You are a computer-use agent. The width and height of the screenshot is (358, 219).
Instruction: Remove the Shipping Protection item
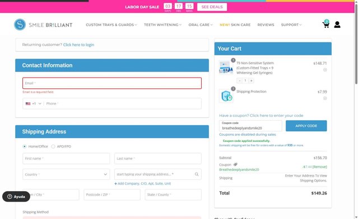(325, 98)
